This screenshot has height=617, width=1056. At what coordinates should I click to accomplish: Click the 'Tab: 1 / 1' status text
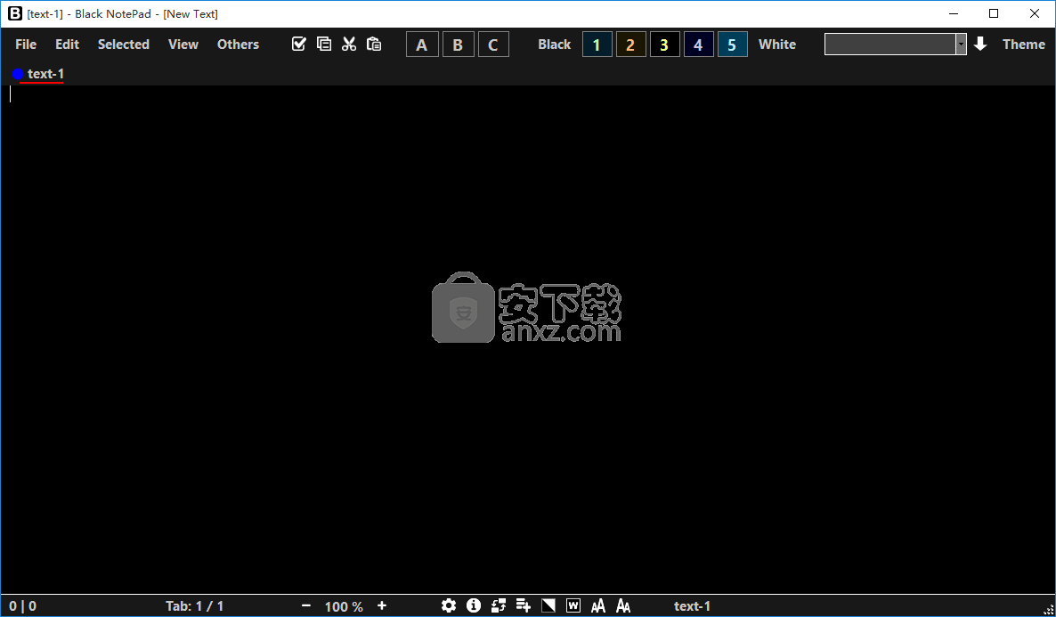(x=195, y=606)
